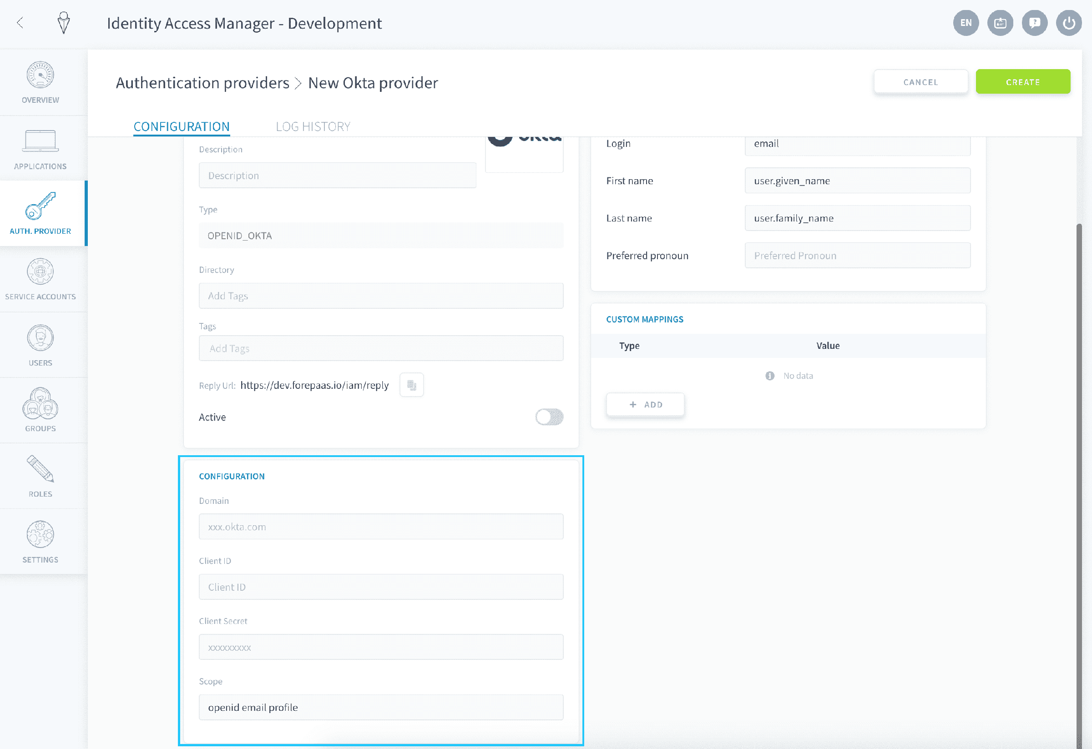Switch to the Log History tab
Viewport: 1092px width, 749px height.
pyautogui.click(x=313, y=126)
